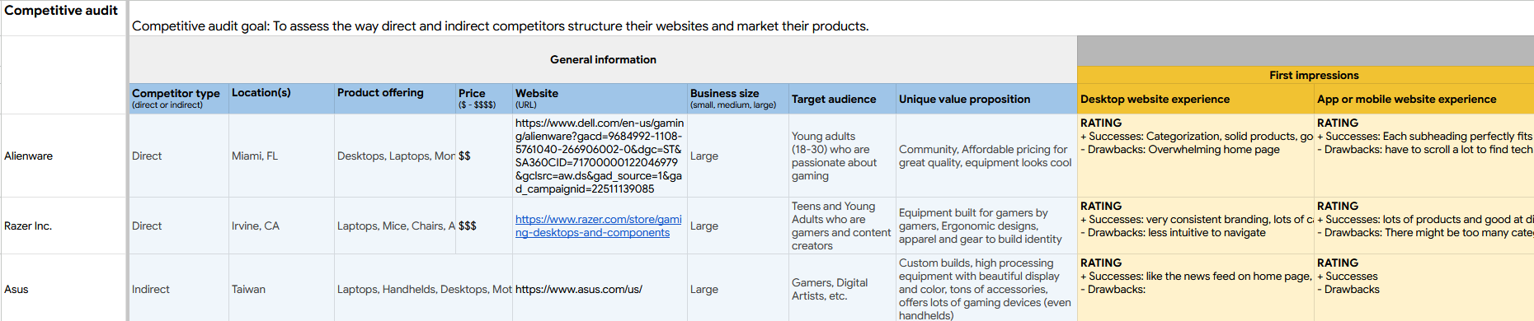This screenshot has width=1534, height=321.
Task: Select Alienware's desktop experience rating cell
Action: tap(1195, 156)
